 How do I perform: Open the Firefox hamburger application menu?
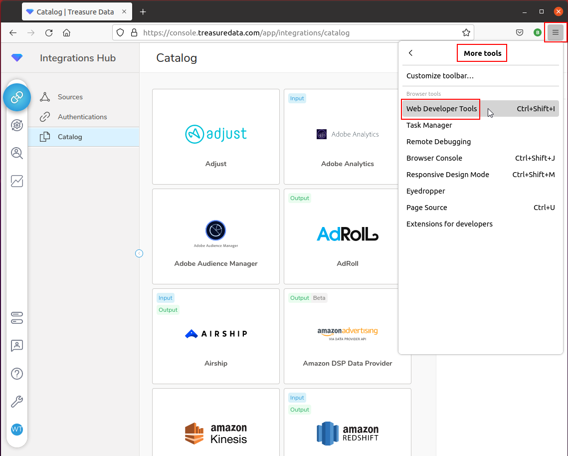(x=555, y=33)
